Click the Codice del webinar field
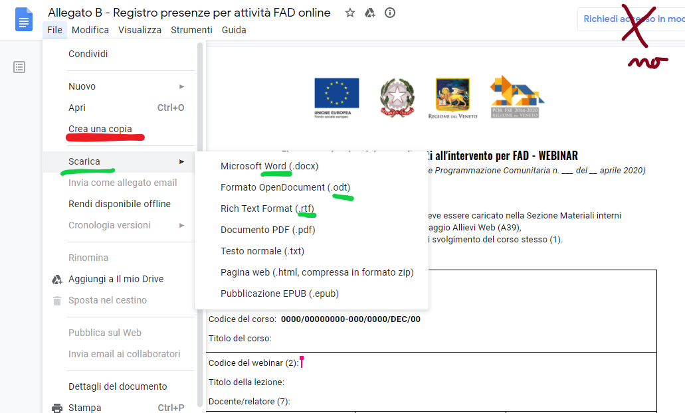Viewport: 685px width, 413px height. pos(399,363)
